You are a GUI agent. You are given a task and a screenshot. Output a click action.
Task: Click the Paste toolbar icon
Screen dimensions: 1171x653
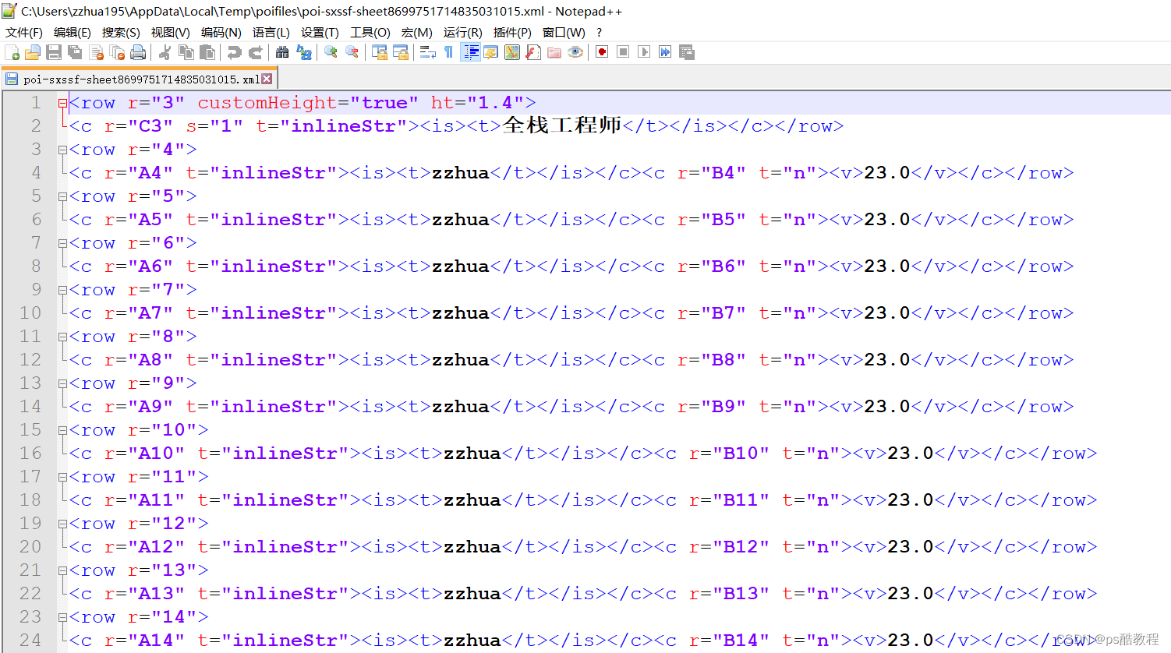[207, 52]
